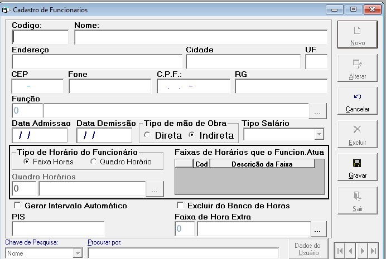Click Descrição da Faixa column header
386x259 pixels.
pyautogui.click(x=262, y=164)
